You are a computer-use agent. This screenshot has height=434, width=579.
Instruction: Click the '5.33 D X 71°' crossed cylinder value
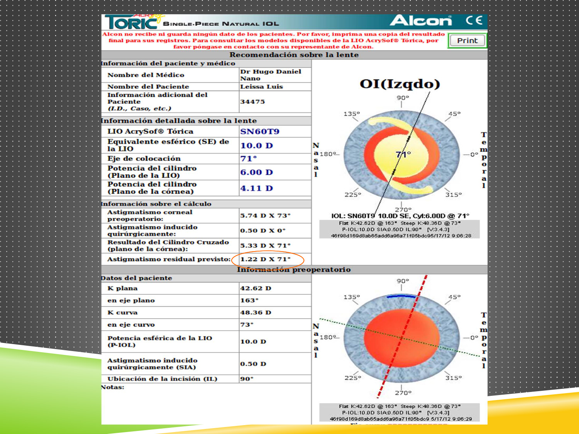click(x=265, y=246)
